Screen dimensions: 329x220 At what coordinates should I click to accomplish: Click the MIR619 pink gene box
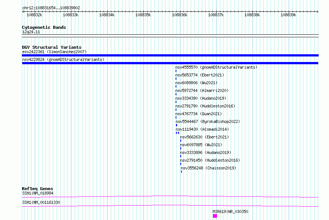pyautogui.click(x=215, y=216)
